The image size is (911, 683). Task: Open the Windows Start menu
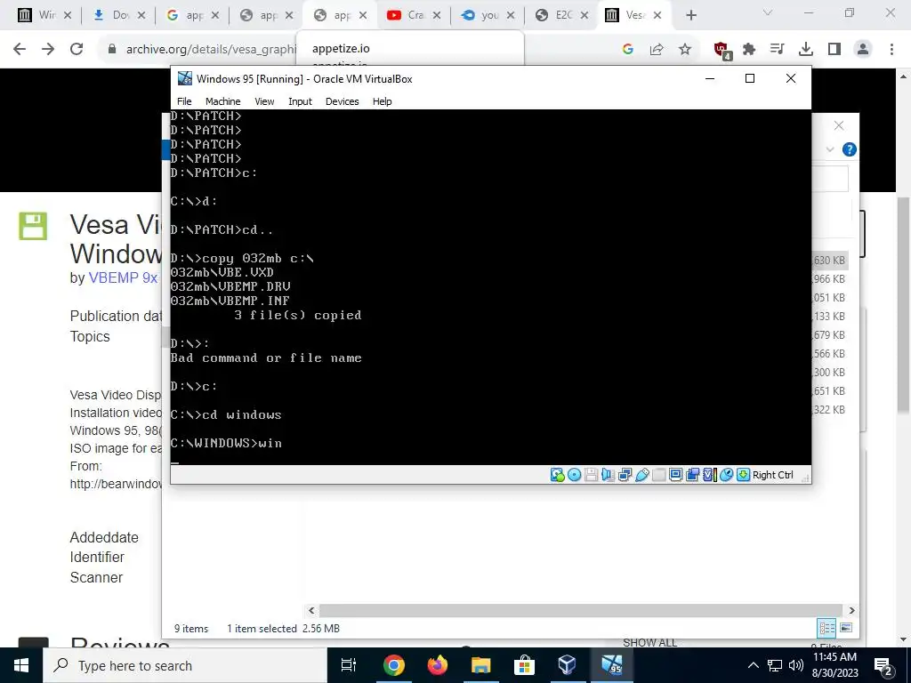(21, 665)
